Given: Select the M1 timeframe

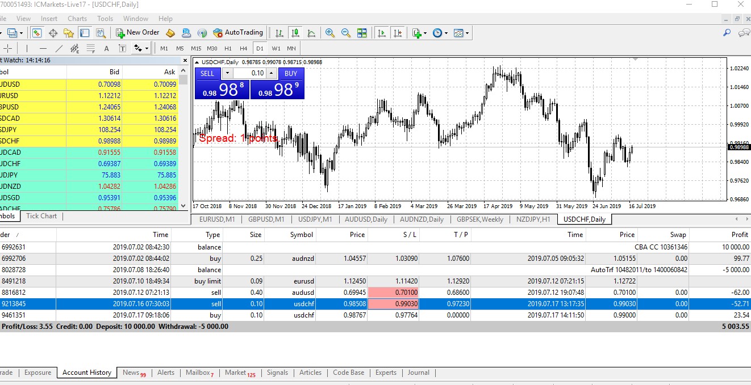Looking at the screenshot, I should 164,48.
